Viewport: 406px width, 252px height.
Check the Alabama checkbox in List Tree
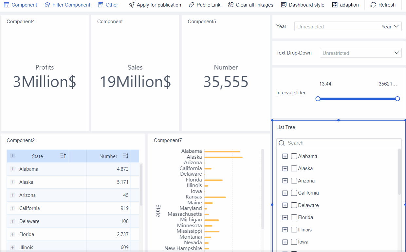tap(294, 156)
